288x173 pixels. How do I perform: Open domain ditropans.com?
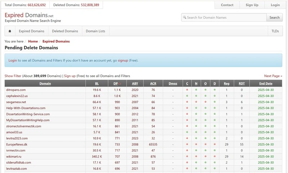click(x=16, y=90)
